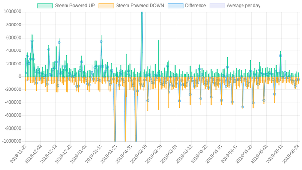The image size is (302, 170).
Task: Click the 800000 y-axis label
Action: coord(14,25)
